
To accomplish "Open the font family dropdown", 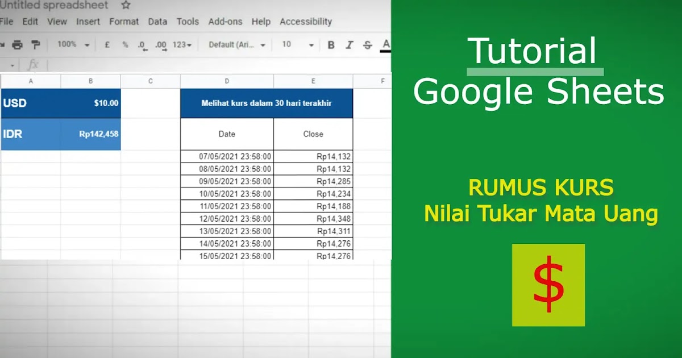I will [x=236, y=44].
